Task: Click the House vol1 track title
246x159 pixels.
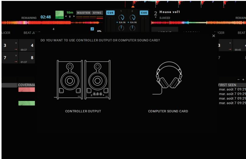Action: pos(170,12)
